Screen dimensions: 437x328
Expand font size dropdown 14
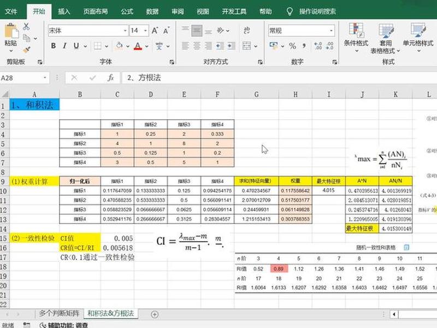click(145, 31)
